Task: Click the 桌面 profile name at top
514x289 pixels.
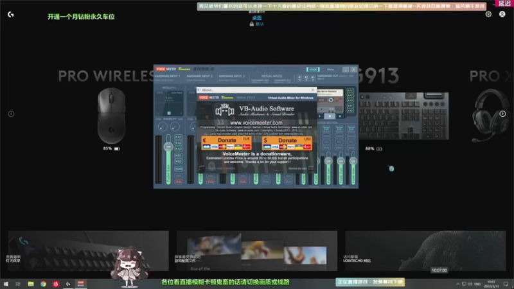Action: (x=257, y=18)
